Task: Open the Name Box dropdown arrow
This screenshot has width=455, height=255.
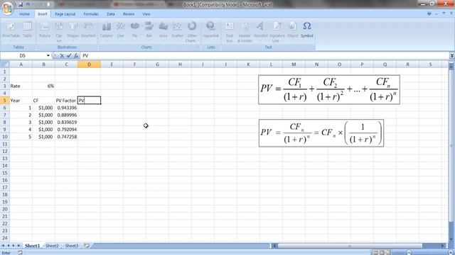Action: pos(48,55)
